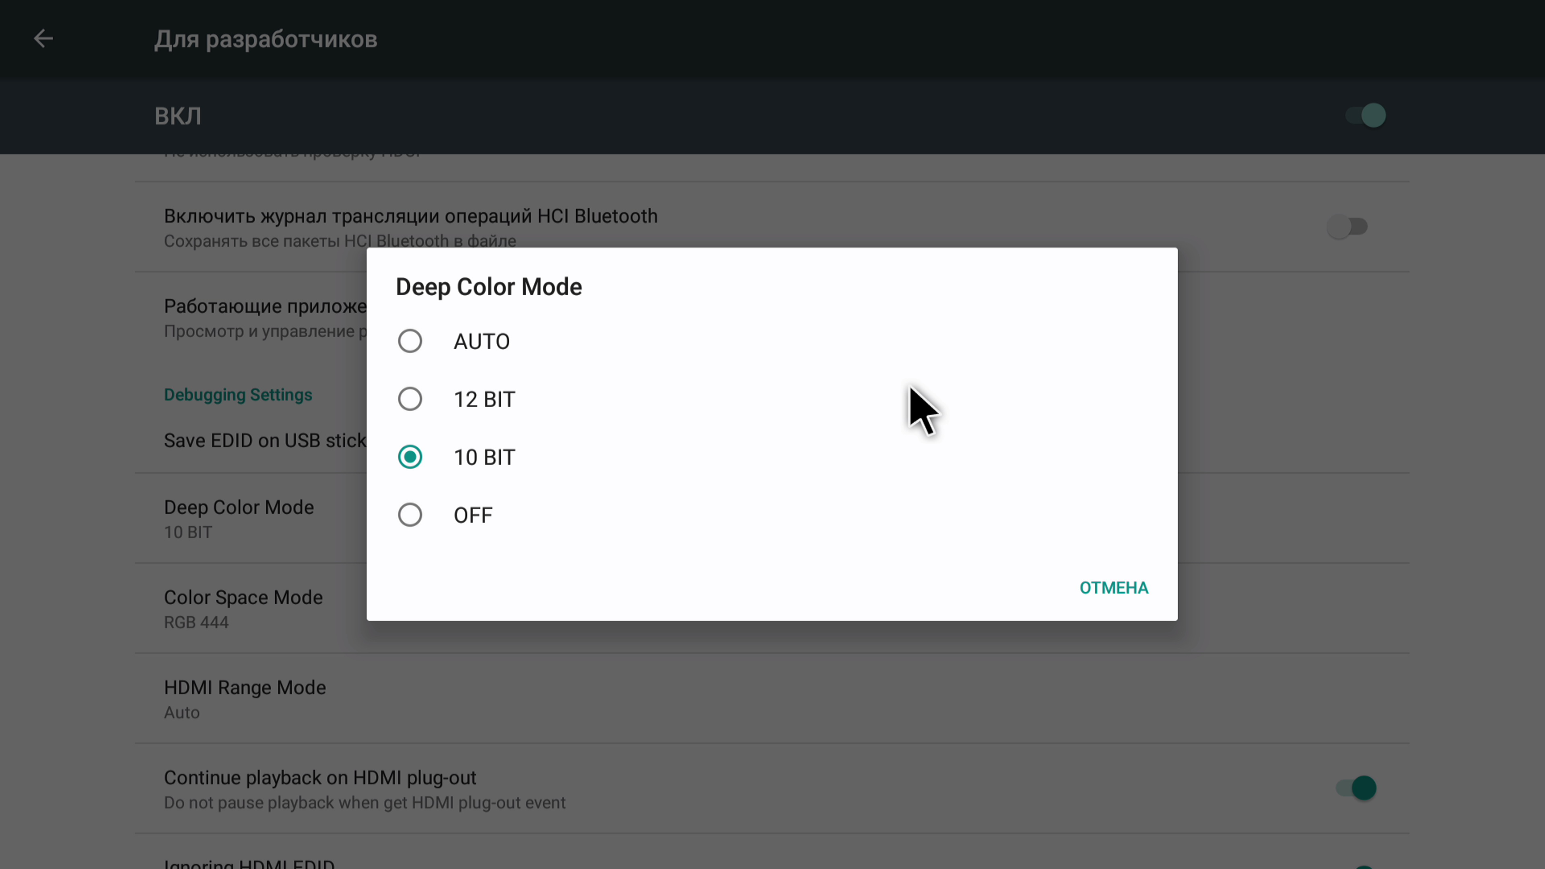Screen dimensions: 1545x869
Task: Click the Deep Color Mode dialog title
Action: [489, 287]
